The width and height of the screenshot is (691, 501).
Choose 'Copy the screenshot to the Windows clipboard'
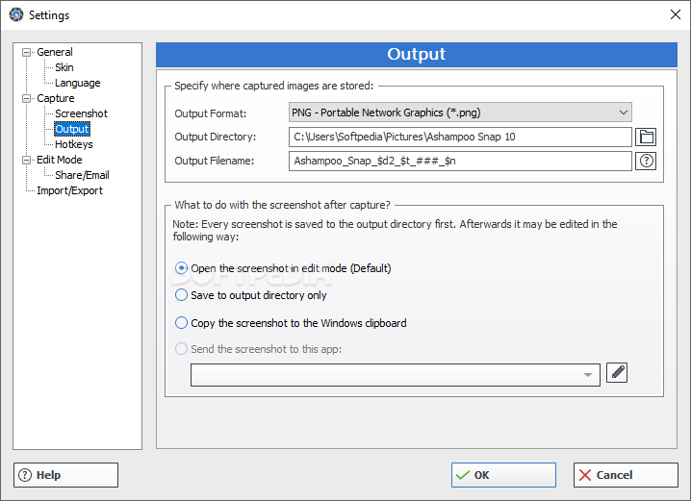pyautogui.click(x=182, y=323)
